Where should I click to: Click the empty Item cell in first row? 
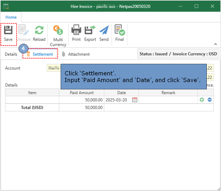32,100
